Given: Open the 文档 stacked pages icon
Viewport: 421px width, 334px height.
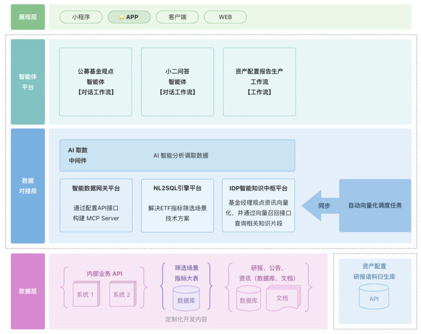Looking at the screenshot, I should pos(283,298).
